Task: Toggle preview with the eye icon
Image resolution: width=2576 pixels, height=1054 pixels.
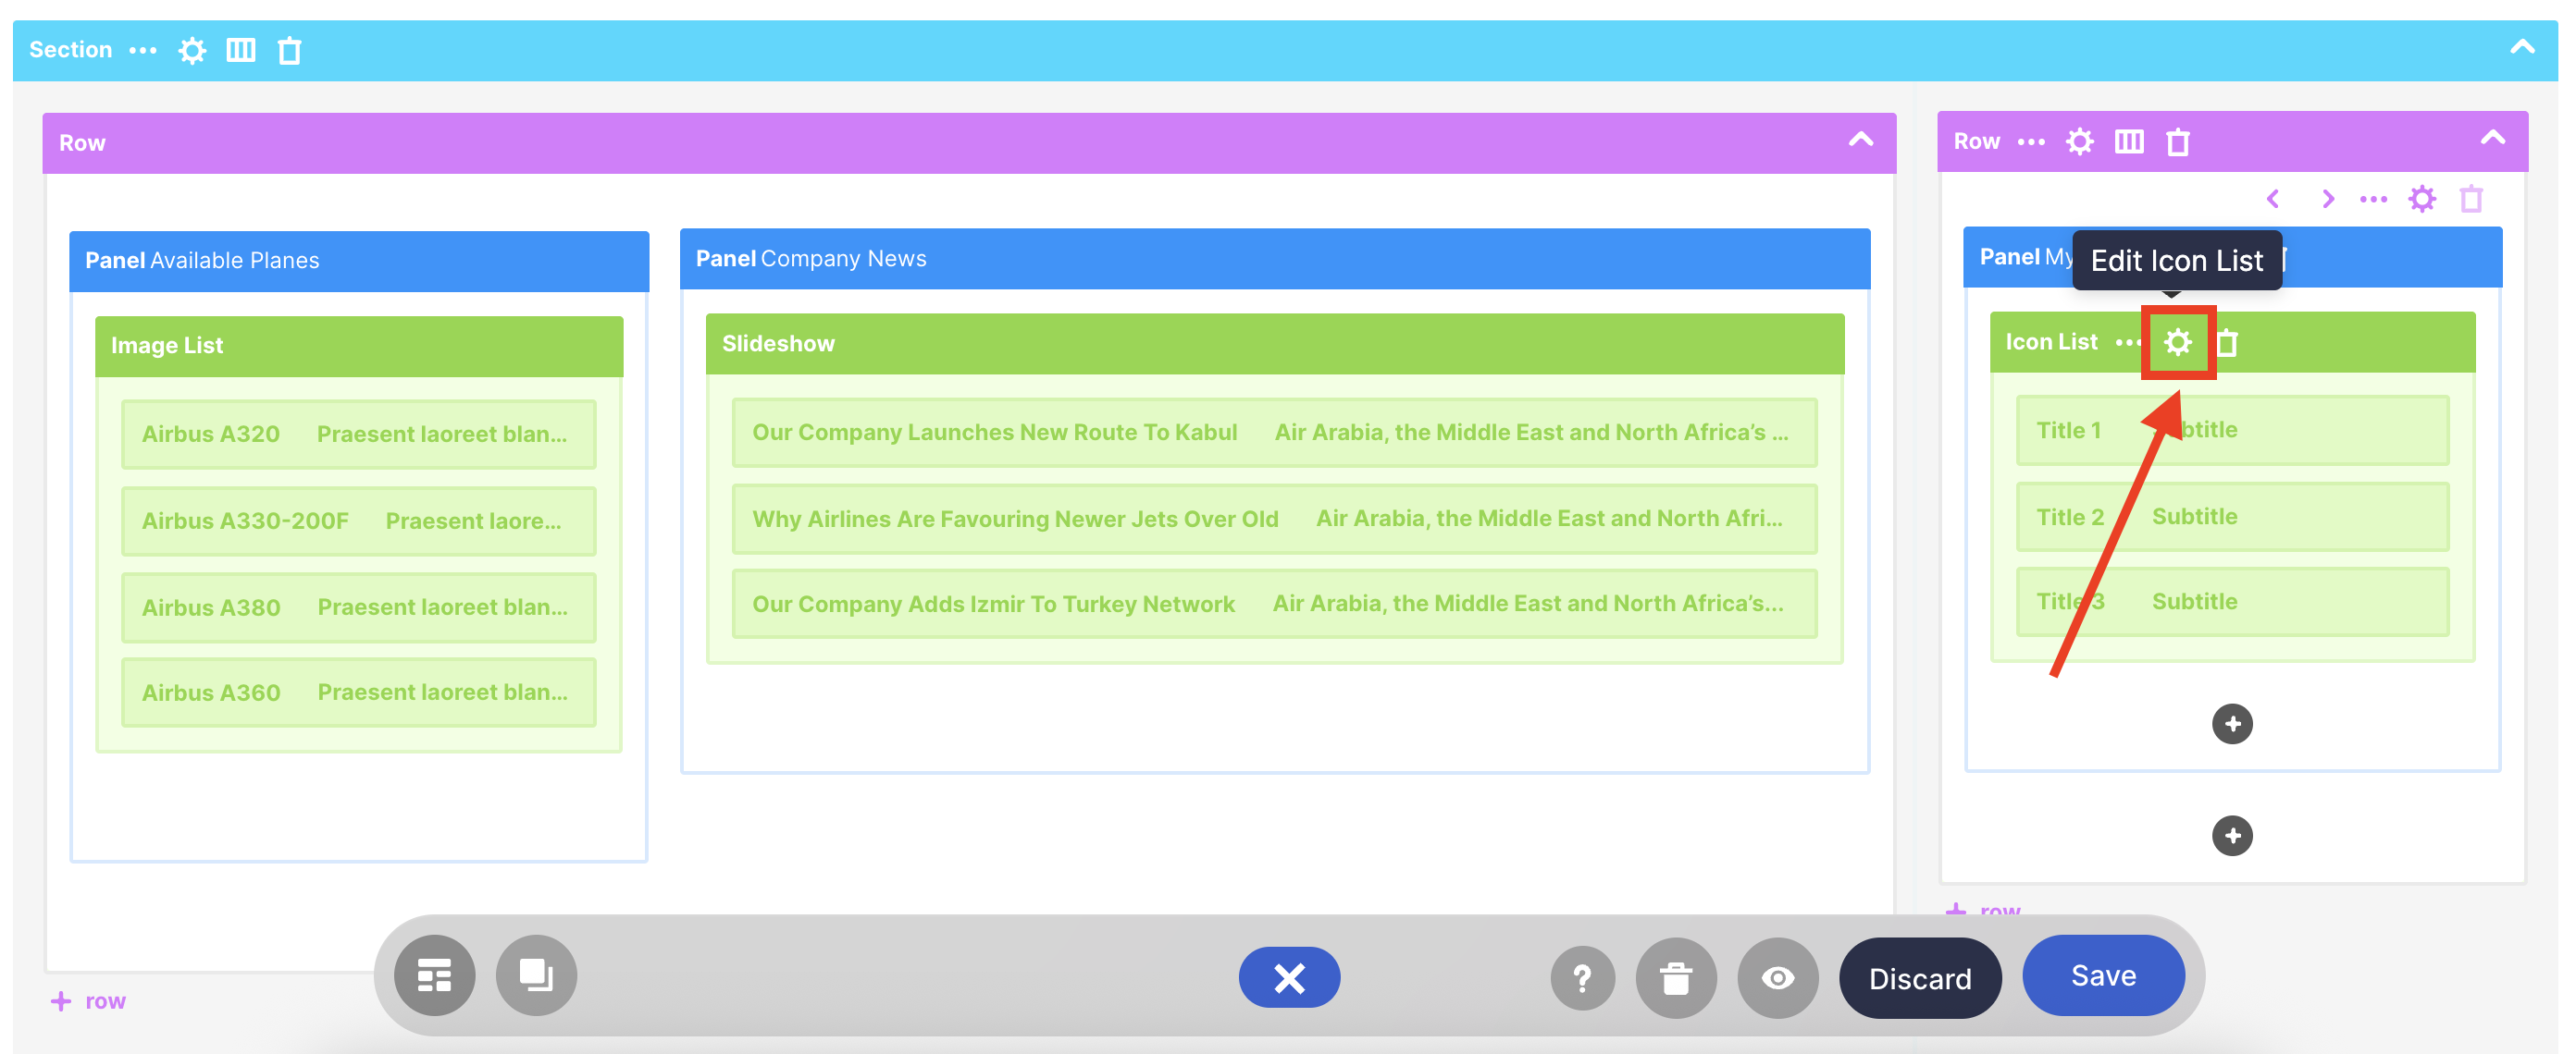Action: (1777, 978)
